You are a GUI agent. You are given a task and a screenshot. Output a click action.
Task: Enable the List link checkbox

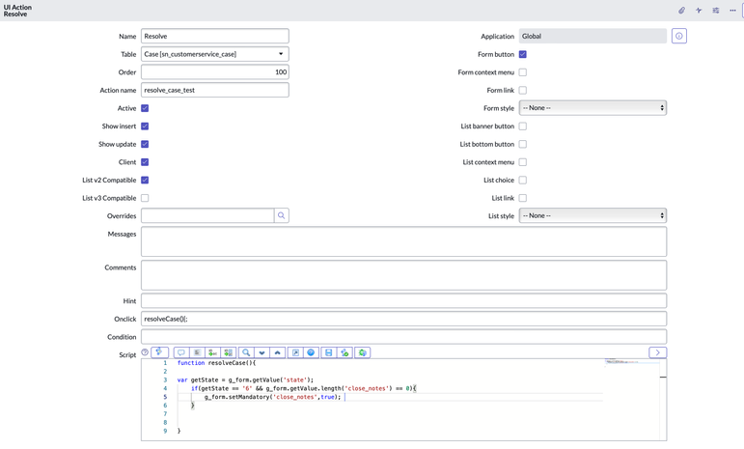pos(522,198)
